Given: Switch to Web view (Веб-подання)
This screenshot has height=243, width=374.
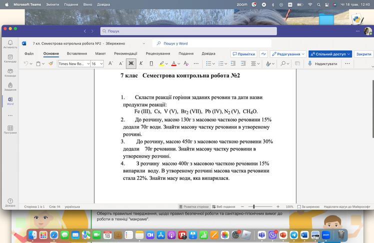Looking at the screenshot, I should point(223,207).
